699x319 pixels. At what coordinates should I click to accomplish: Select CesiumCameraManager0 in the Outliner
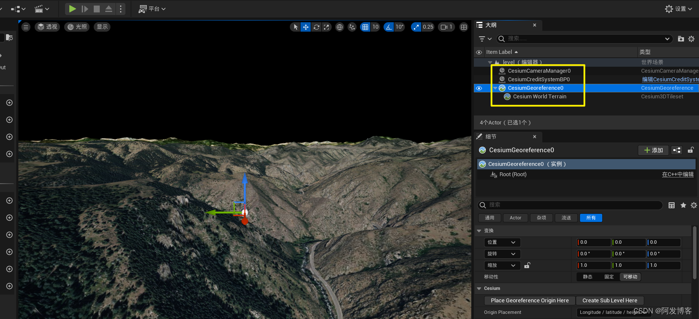click(x=539, y=71)
